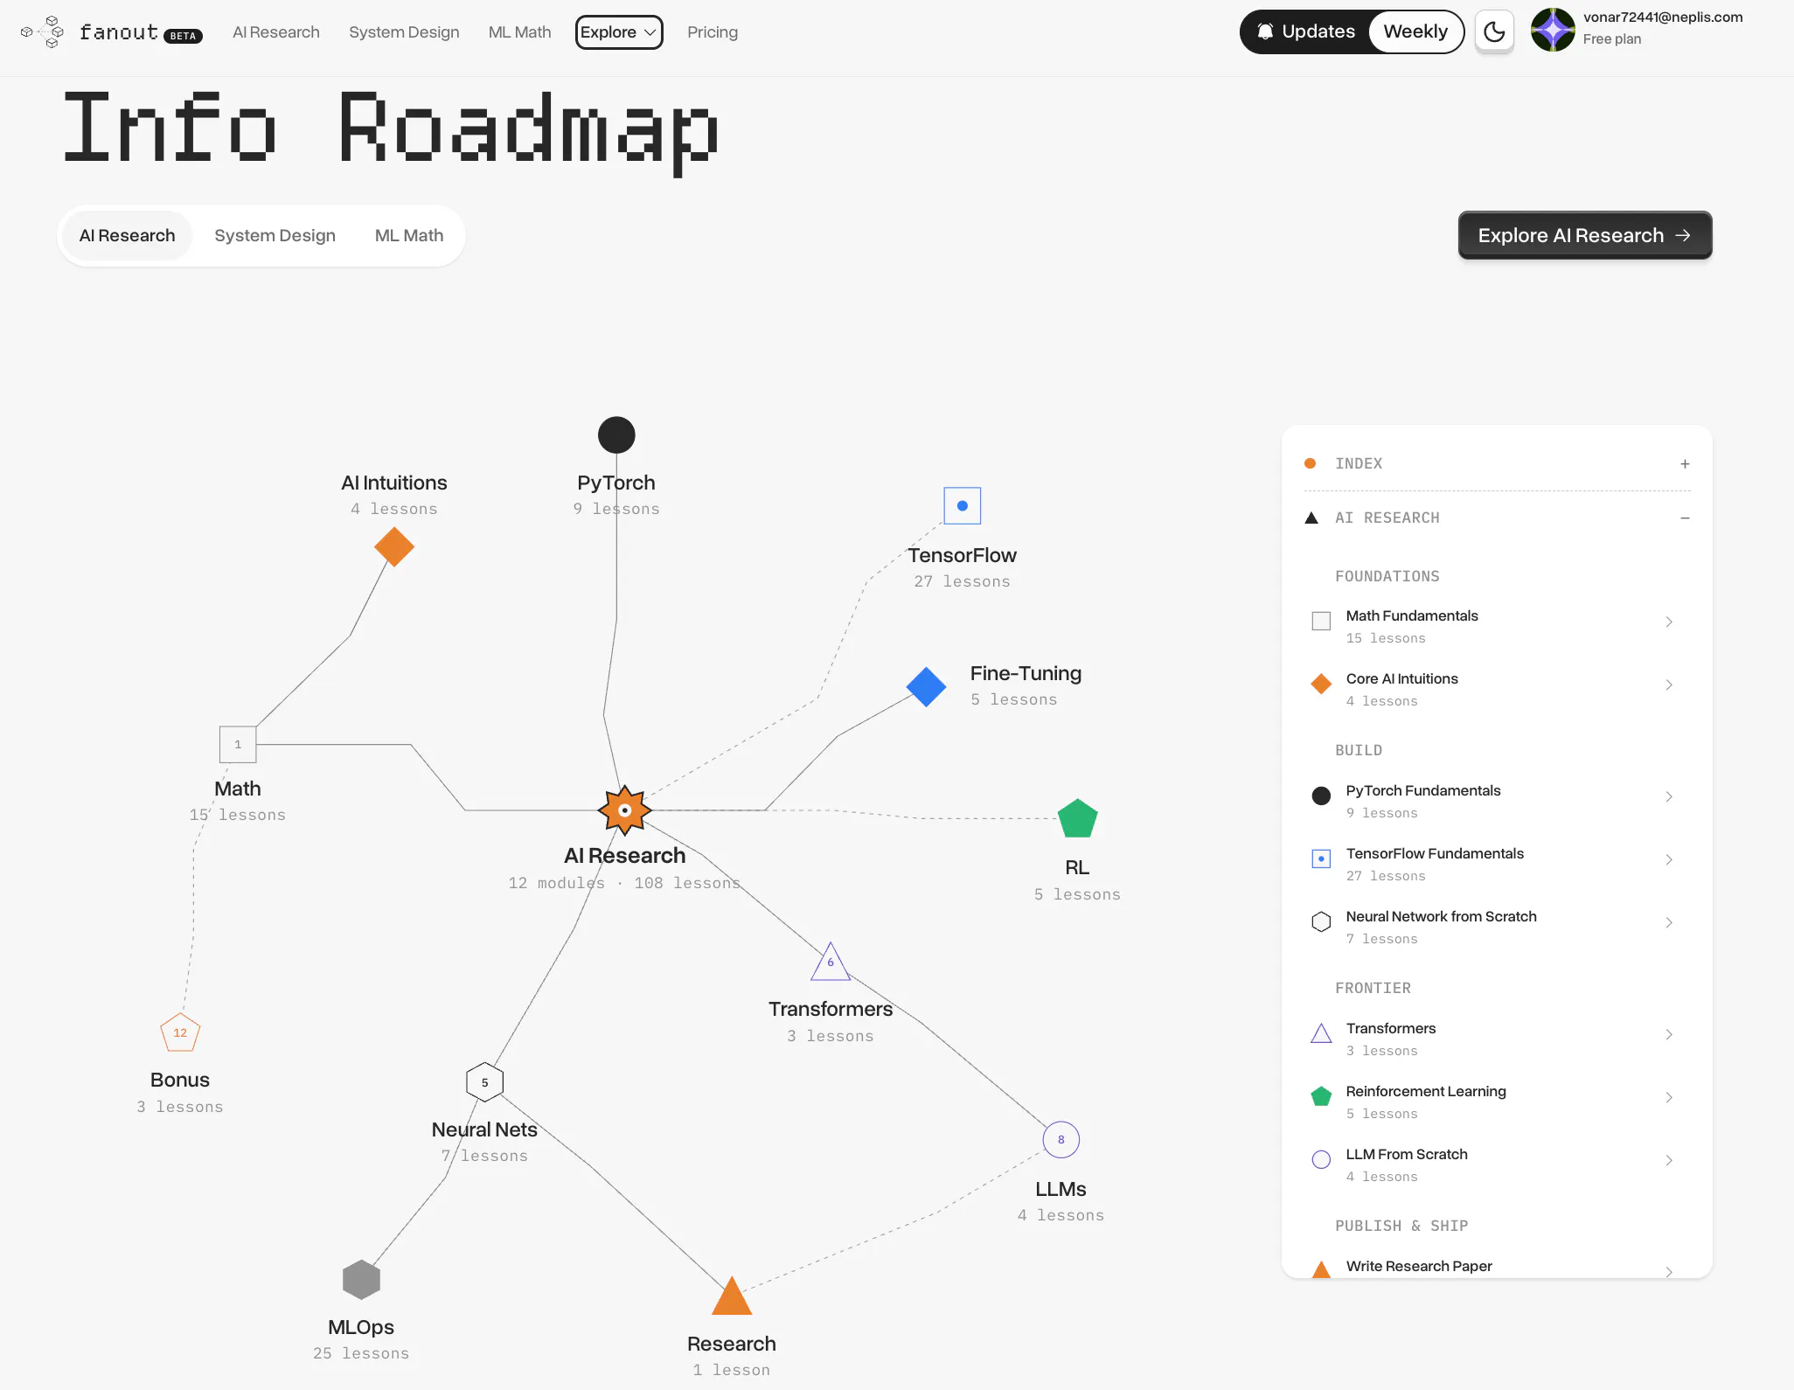Viewport: 1794px width, 1390px height.
Task: Open LLM From Scratch row chevron
Action: [x=1669, y=1160]
